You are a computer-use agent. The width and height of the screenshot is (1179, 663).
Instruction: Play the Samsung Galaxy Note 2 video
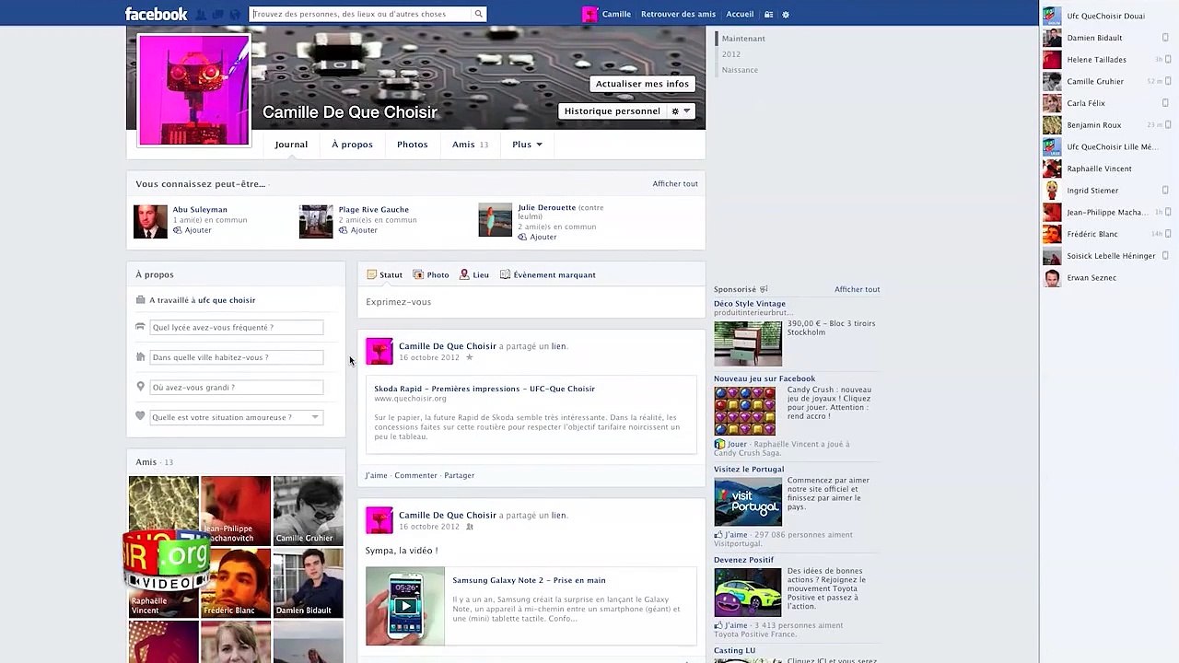[404, 606]
